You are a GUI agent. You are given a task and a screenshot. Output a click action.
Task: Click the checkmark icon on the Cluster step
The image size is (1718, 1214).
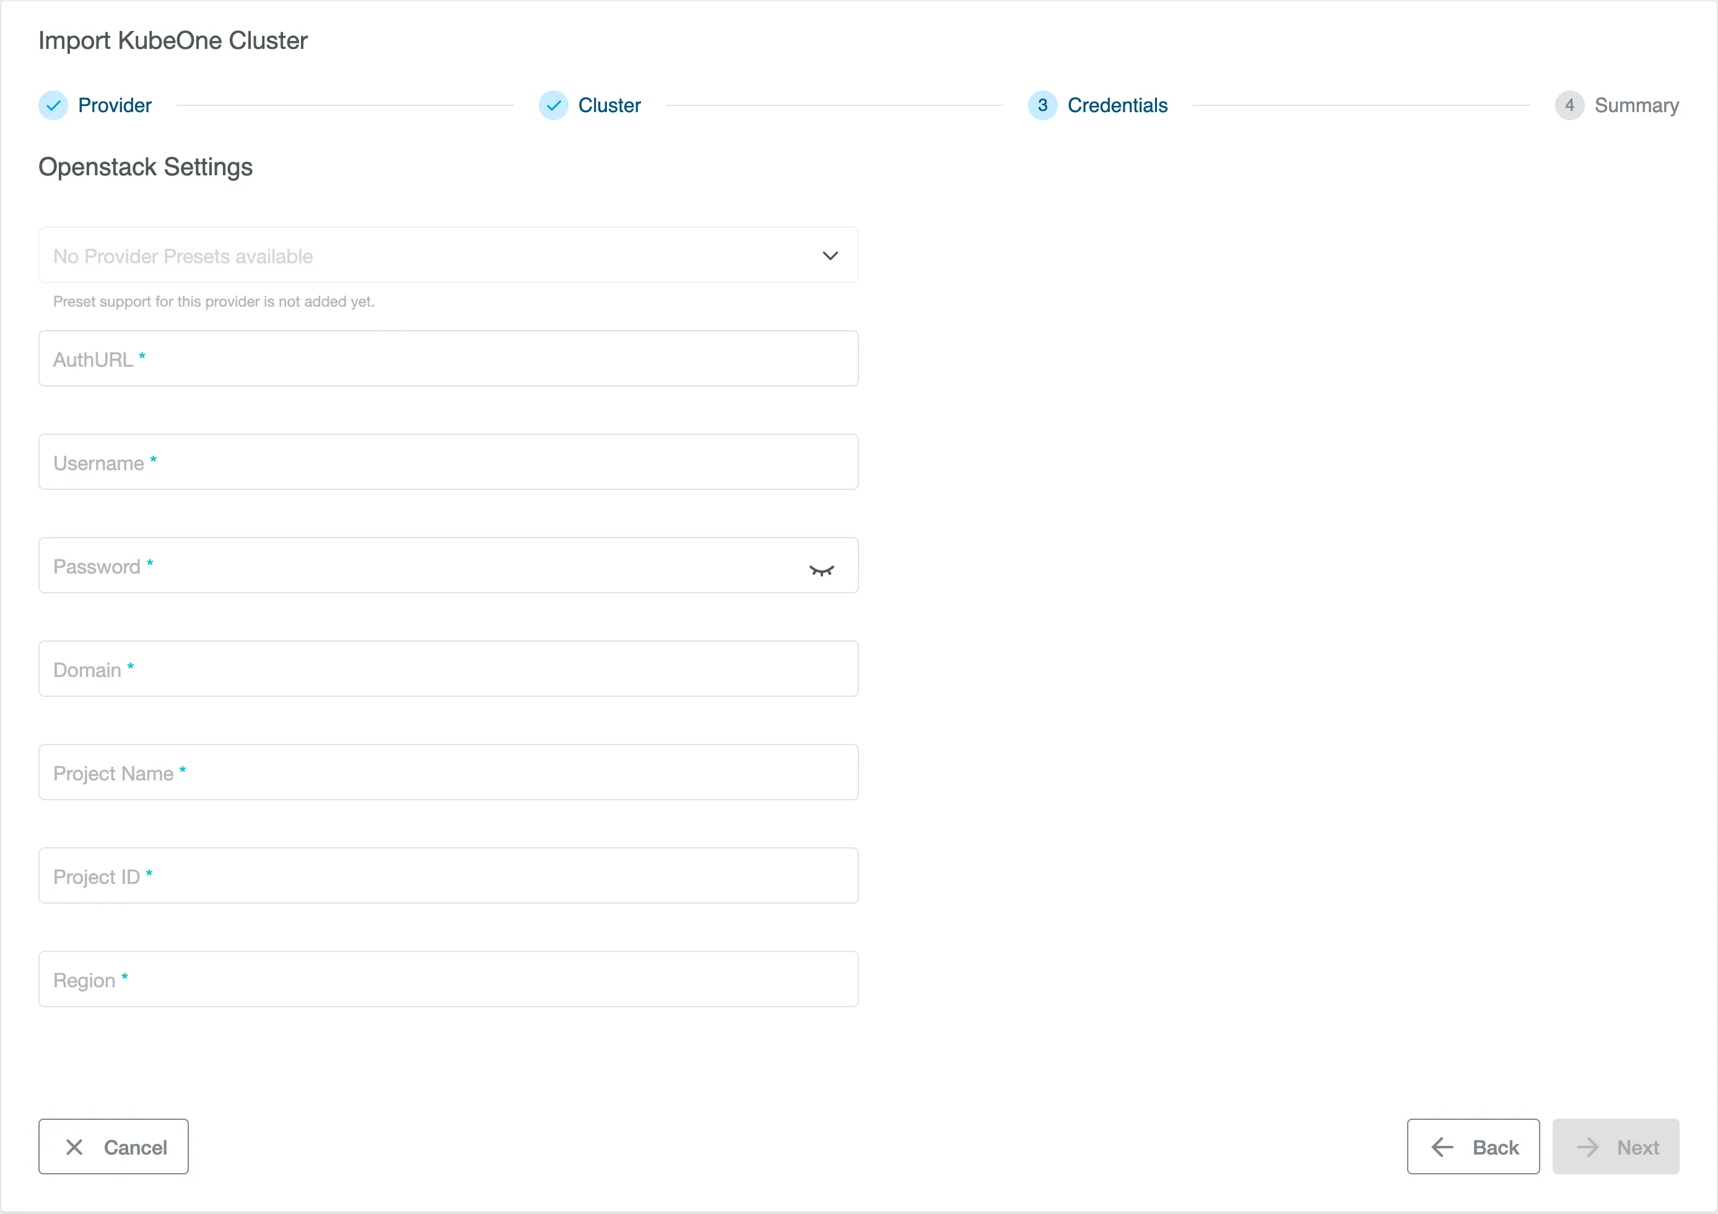tap(553, 105)
